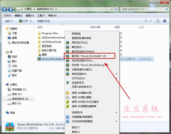Toggle the preview pane icon
The image size is (171, 134).
click(157, 21)
